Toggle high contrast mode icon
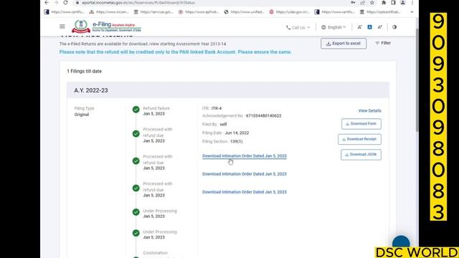 point(394,27)
